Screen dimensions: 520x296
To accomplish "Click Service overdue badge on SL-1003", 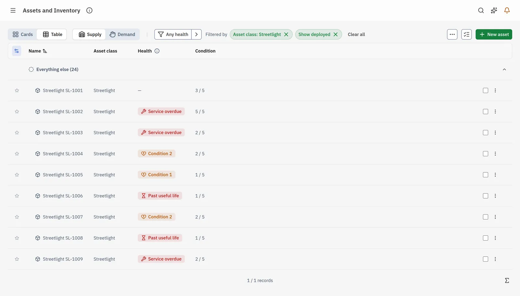I will [x=161, y=133].
